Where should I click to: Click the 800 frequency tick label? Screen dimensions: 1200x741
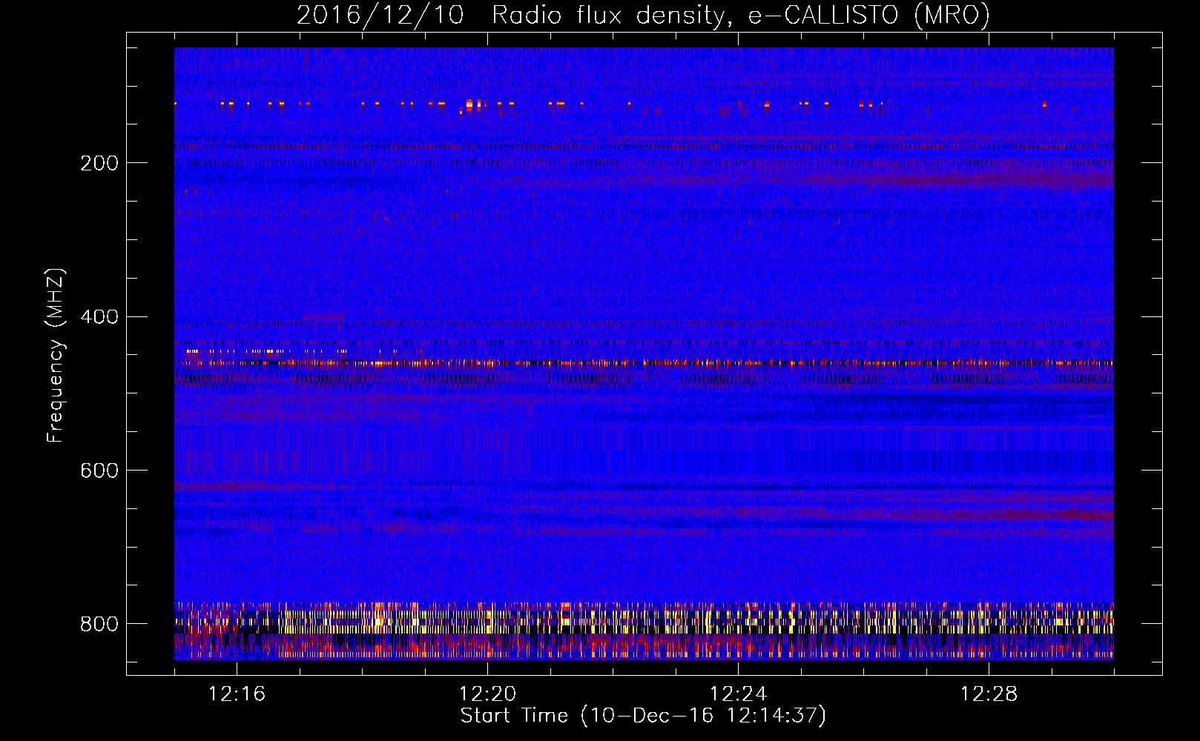99,624
